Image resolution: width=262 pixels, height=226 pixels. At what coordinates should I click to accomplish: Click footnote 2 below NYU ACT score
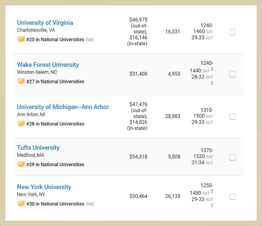click(212, 205)
